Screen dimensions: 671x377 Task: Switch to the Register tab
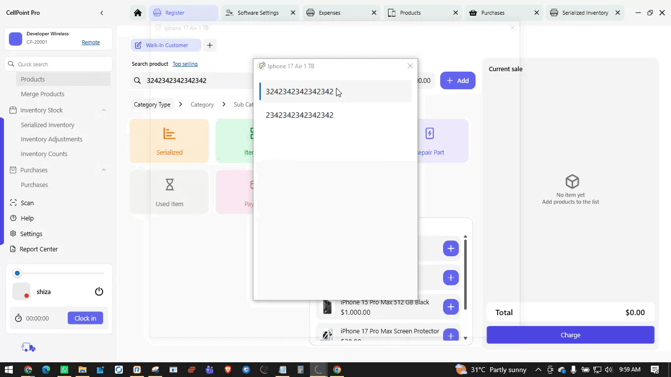(184, 13)
